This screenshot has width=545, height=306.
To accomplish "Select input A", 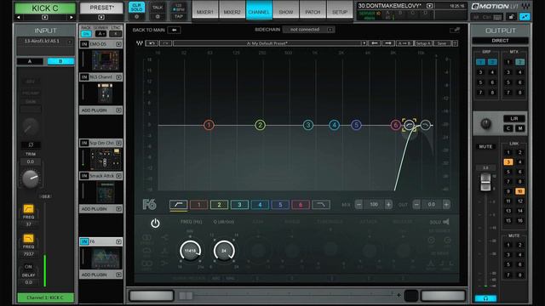I will [30, 61].
